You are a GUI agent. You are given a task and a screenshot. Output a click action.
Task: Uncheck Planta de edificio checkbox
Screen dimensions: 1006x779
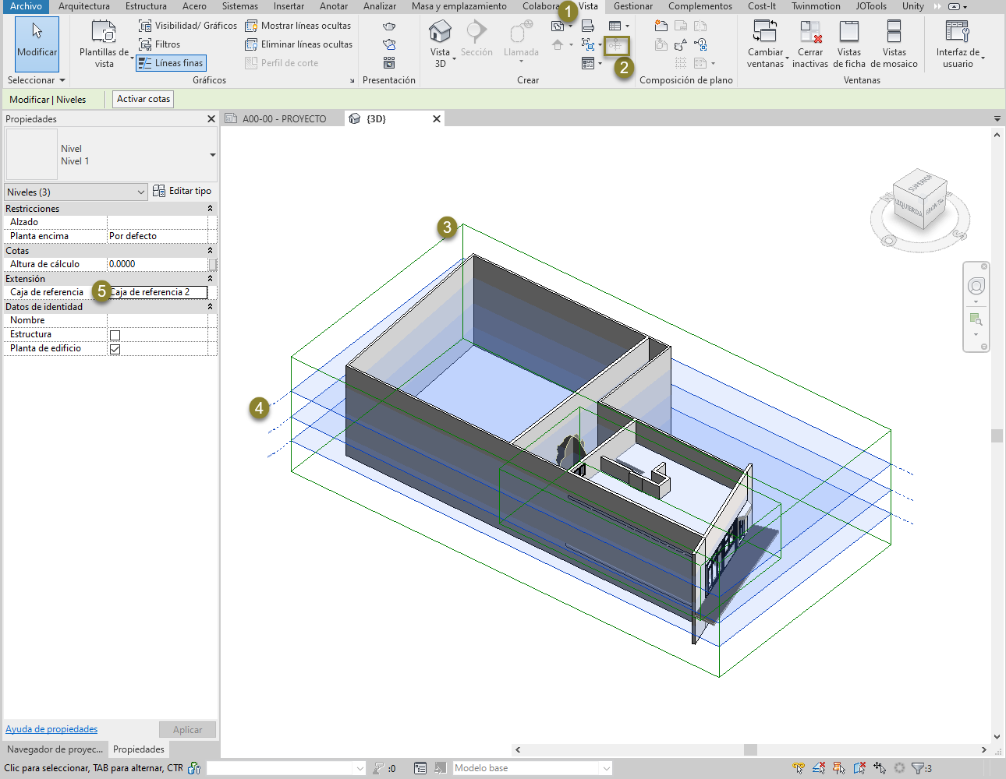[115, 349]
